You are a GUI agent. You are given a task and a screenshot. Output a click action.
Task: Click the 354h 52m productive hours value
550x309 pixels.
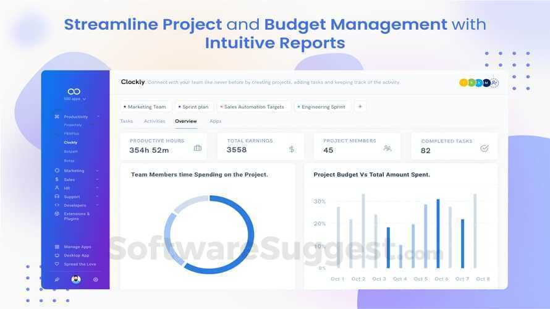coord(149,150)
